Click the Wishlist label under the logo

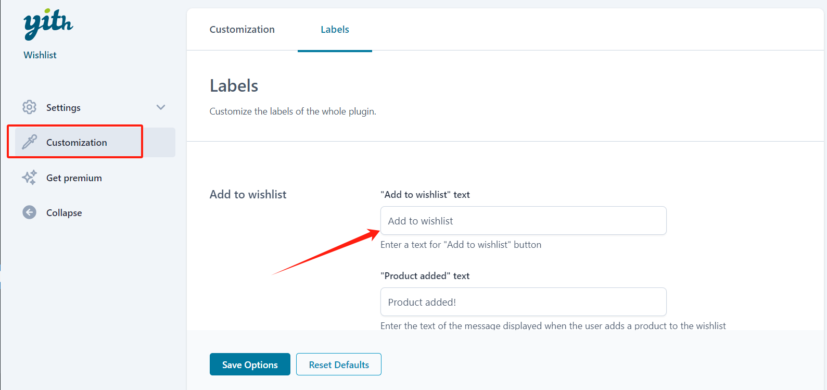(40, 55)
